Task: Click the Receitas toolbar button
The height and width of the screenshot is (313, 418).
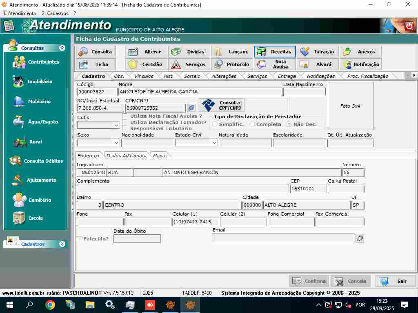Action: pyautogui.click(x=275, y=52)
